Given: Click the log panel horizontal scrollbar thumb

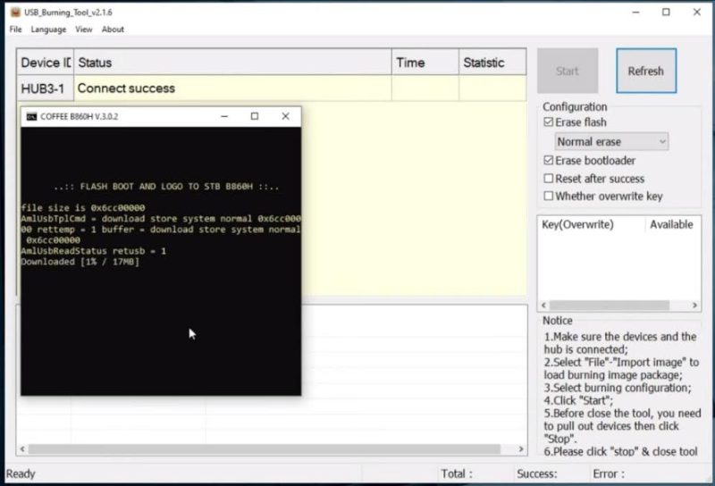Looking at the screenshot, I should [x=265, y=449].
